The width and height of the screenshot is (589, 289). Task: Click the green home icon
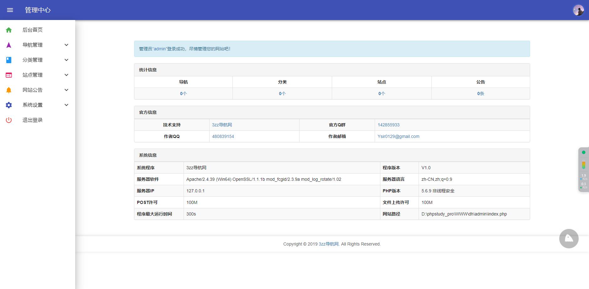tap(9, 30)
